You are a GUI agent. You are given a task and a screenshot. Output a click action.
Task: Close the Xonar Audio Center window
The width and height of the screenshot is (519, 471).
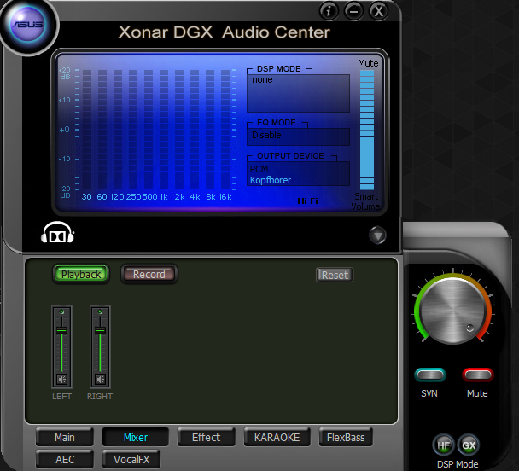(x=379, y=11)
